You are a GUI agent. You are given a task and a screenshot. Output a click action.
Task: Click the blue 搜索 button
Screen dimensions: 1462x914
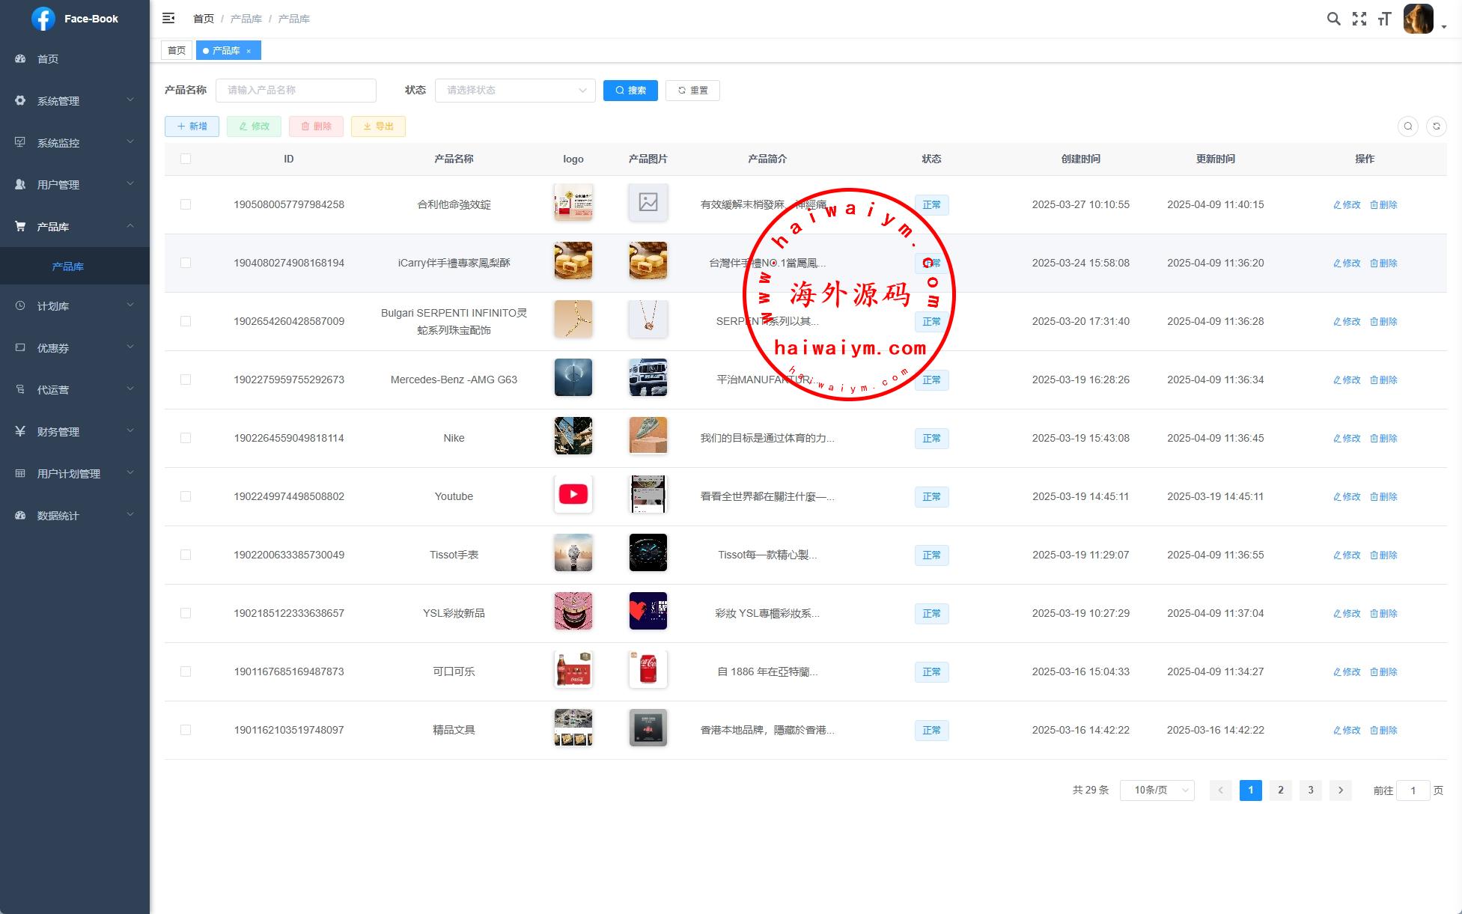coord(630,91)
